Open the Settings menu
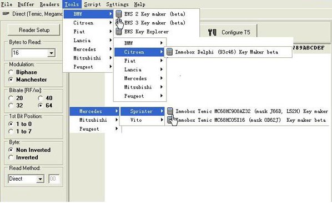This screenshot has height=203, width=332. (117, 4)
